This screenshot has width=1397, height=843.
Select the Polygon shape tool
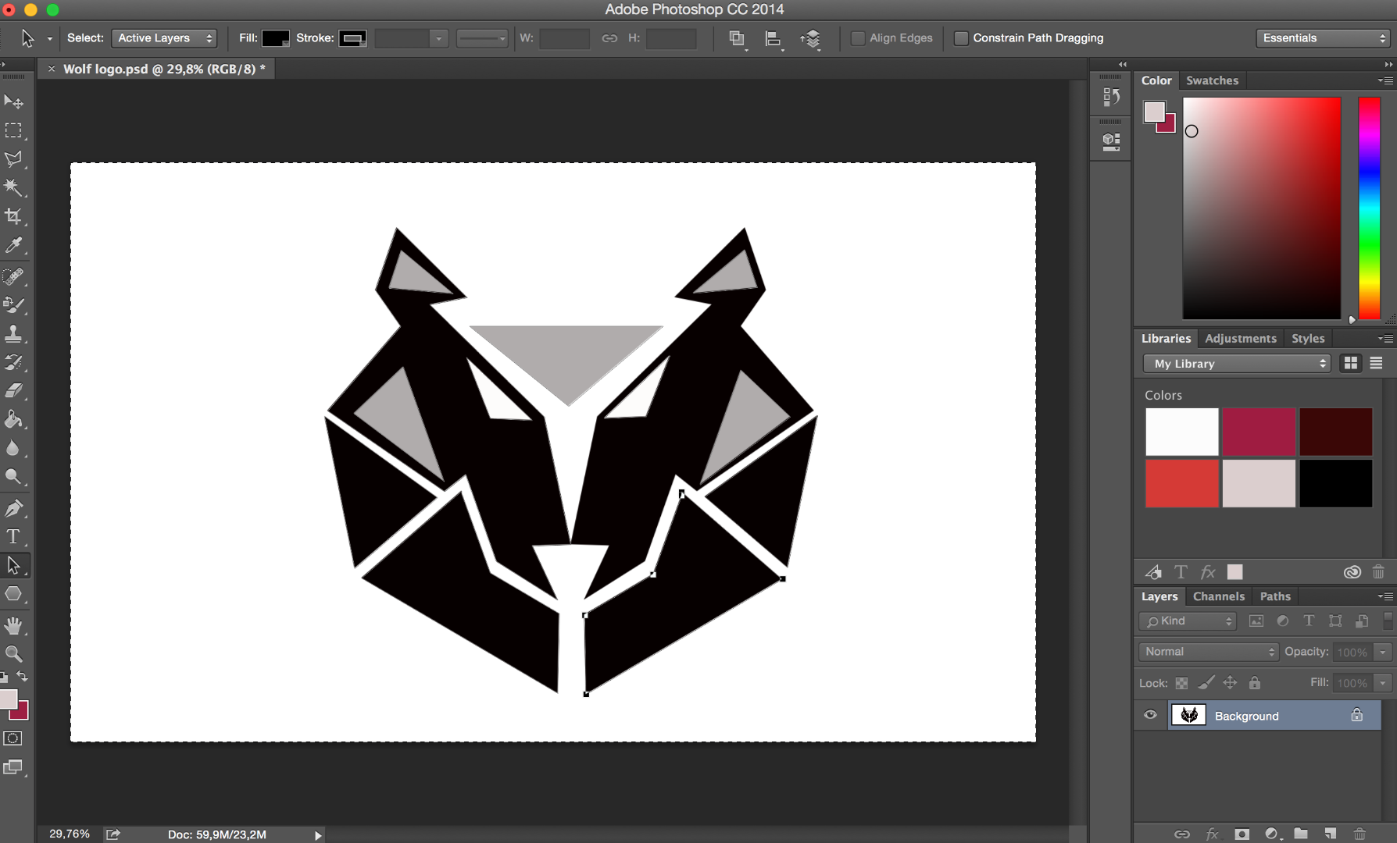[x=13, y=594]
